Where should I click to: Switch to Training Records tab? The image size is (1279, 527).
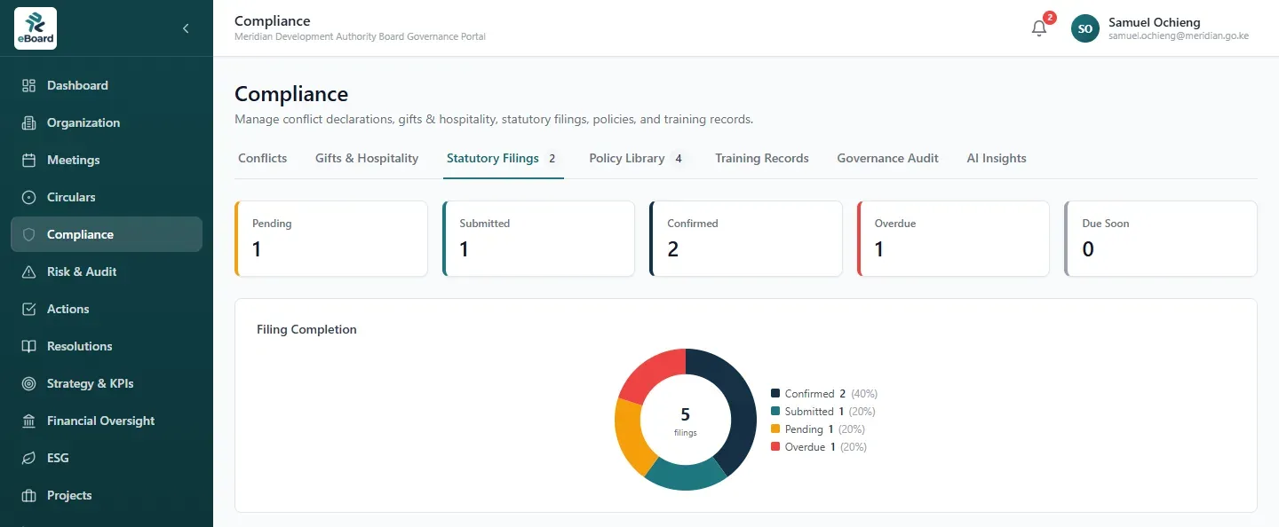point(762,158)
